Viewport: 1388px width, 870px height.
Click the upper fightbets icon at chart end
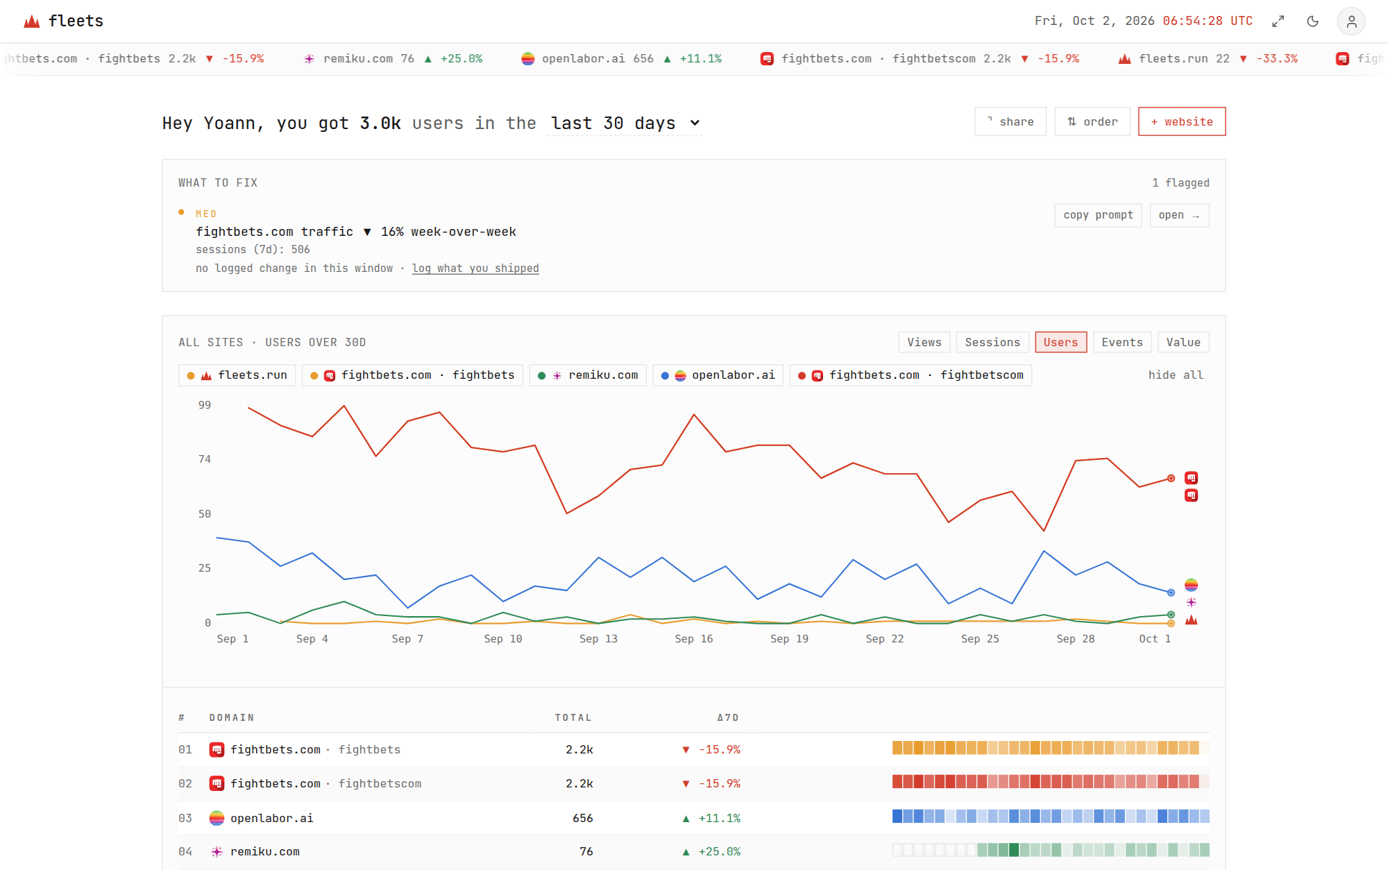1192,478
